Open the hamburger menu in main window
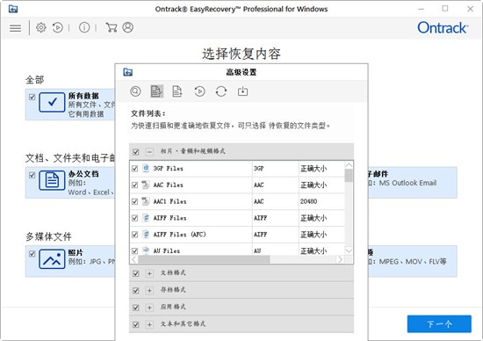The width and height of the screenshot is (483, 341). coord(16,28)
